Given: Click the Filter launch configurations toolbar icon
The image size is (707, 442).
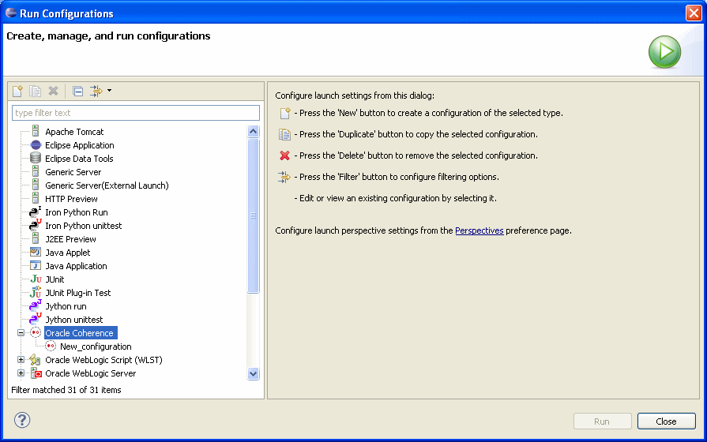Looking at the screenshot, I should [96, 91].
